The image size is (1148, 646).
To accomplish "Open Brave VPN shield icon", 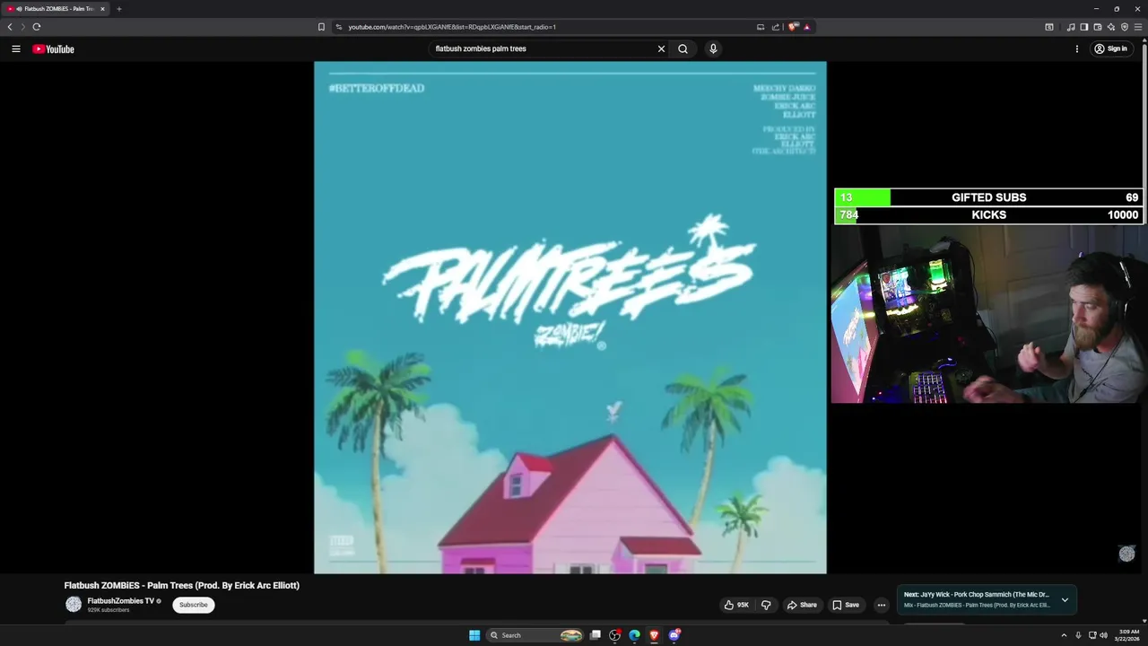I will (x=1125, y=27).
